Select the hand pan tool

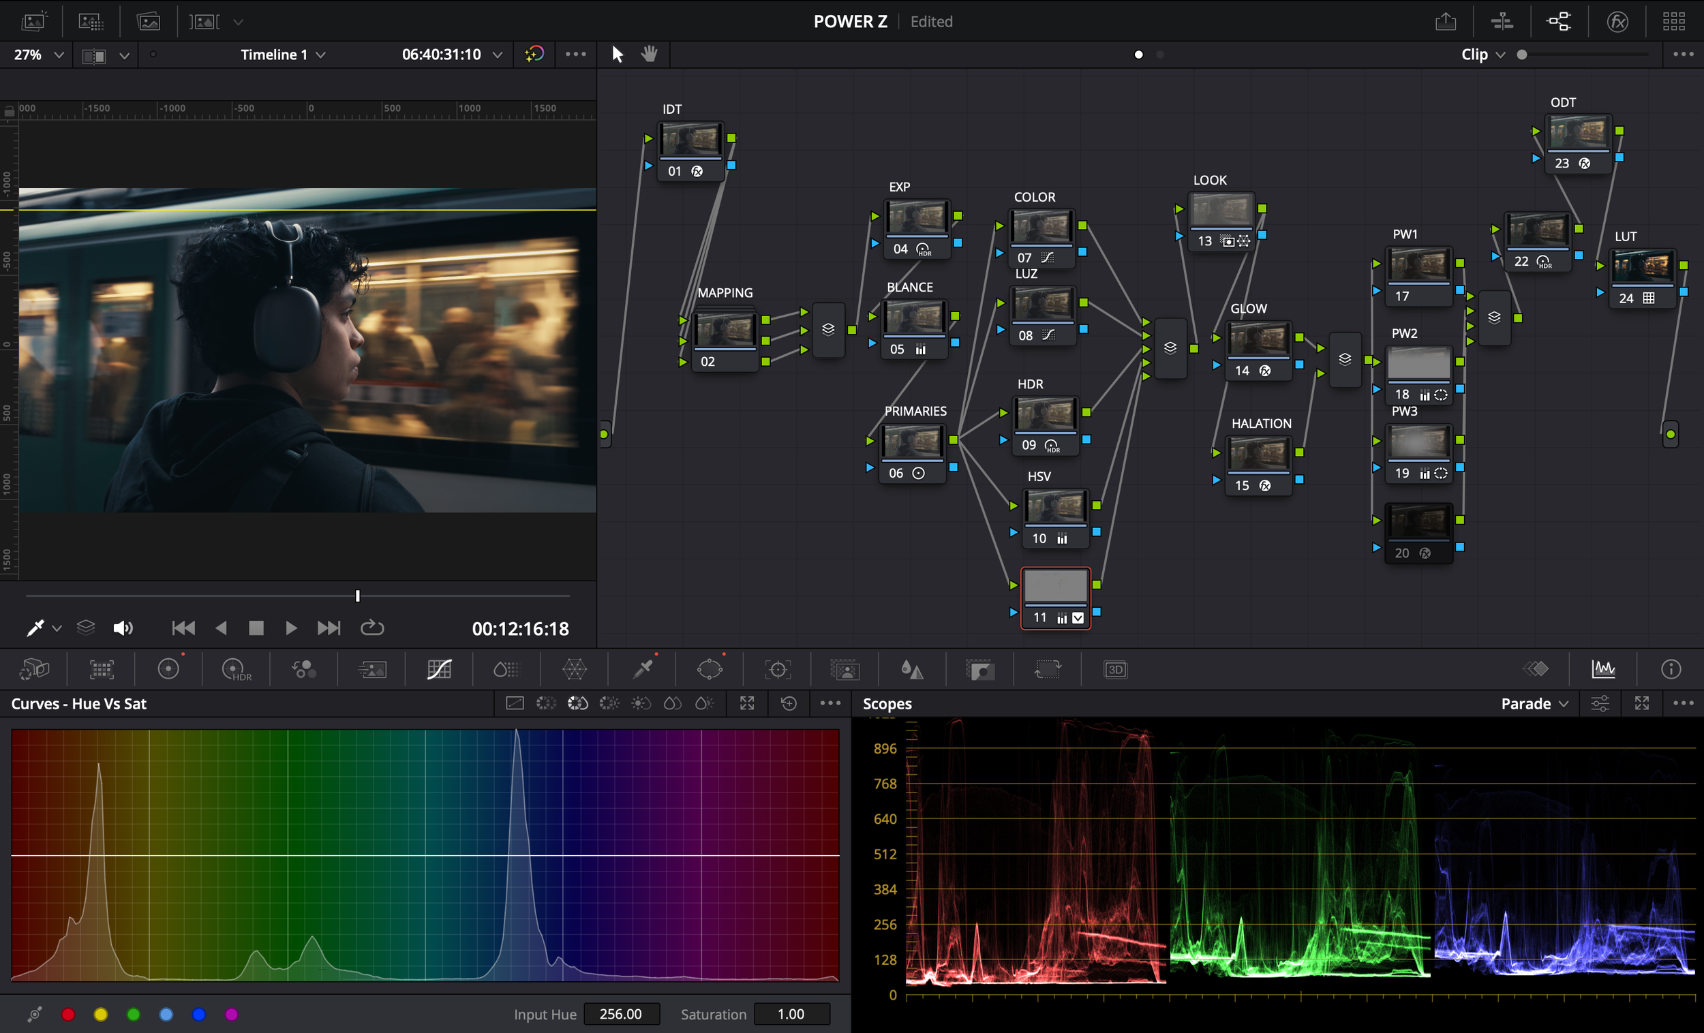pos(649,54)
